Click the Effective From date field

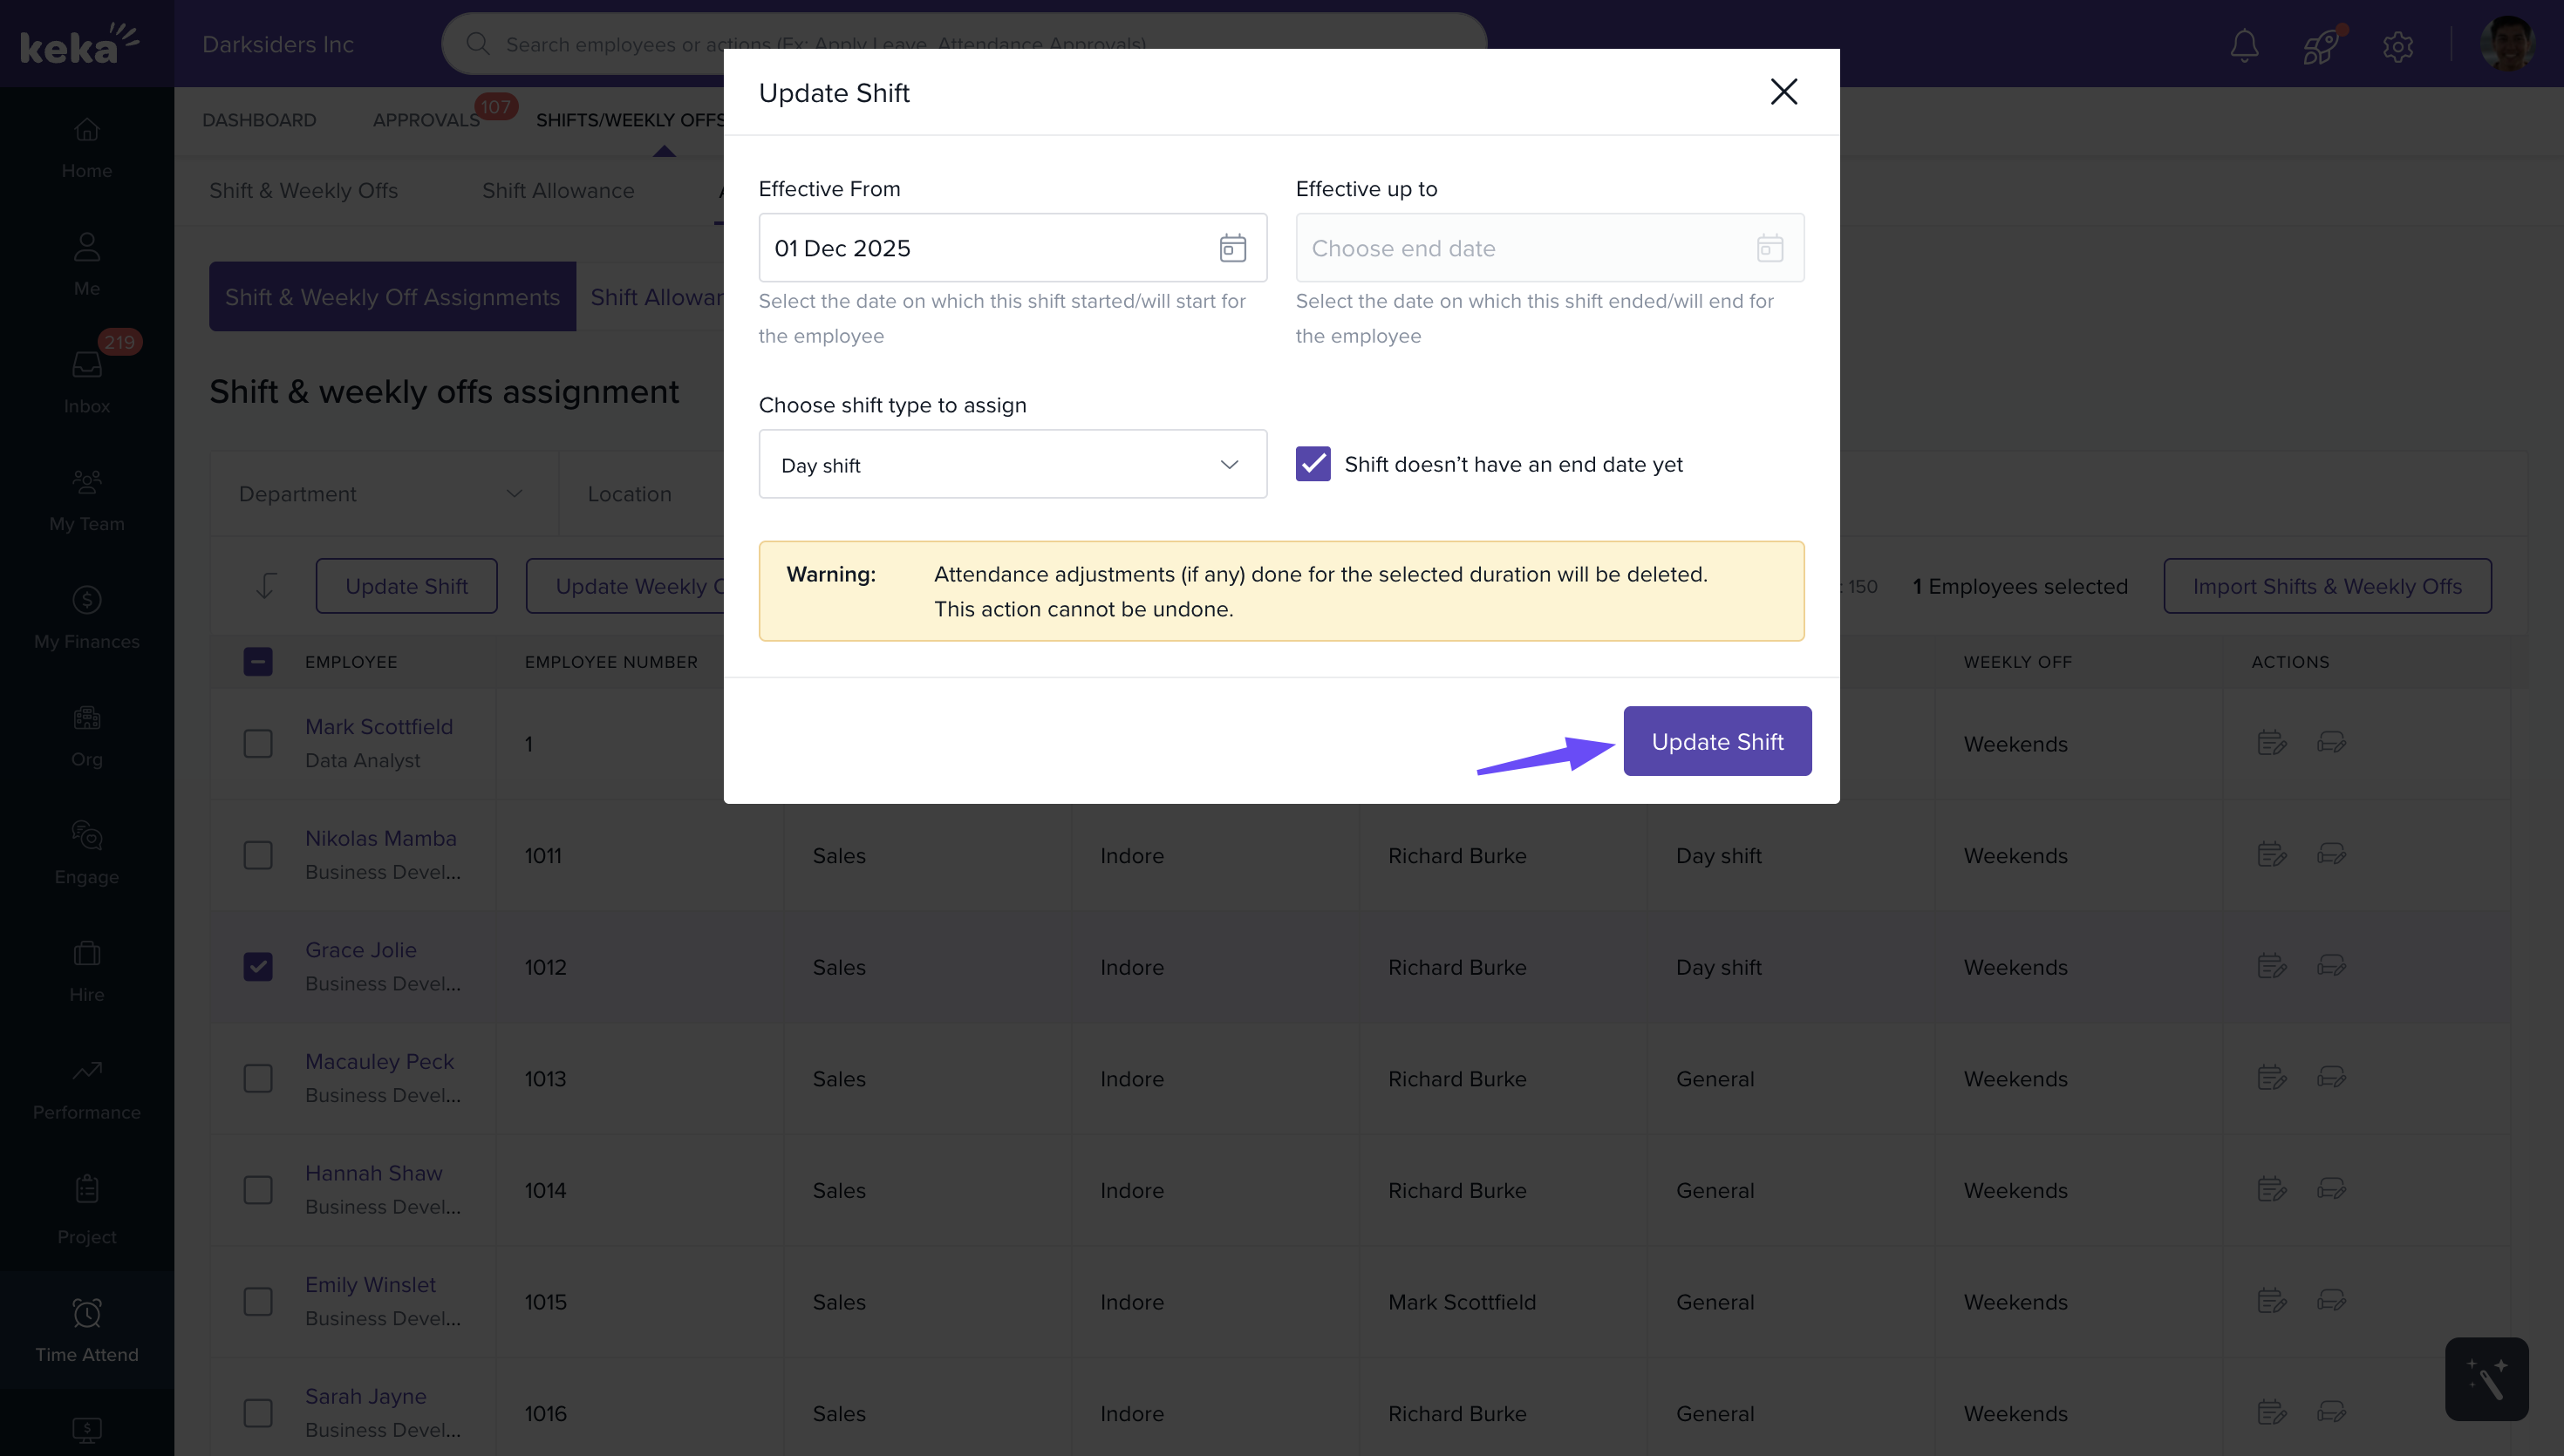(x=990, y=248)
